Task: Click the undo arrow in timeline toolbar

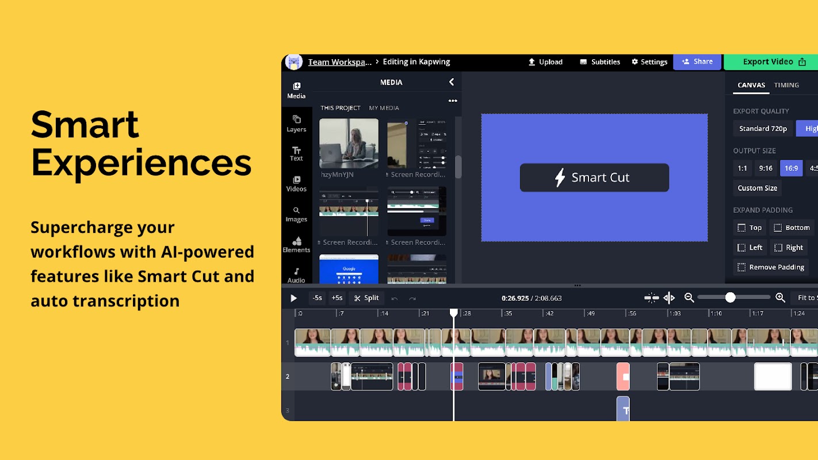Action: (395, 298)
